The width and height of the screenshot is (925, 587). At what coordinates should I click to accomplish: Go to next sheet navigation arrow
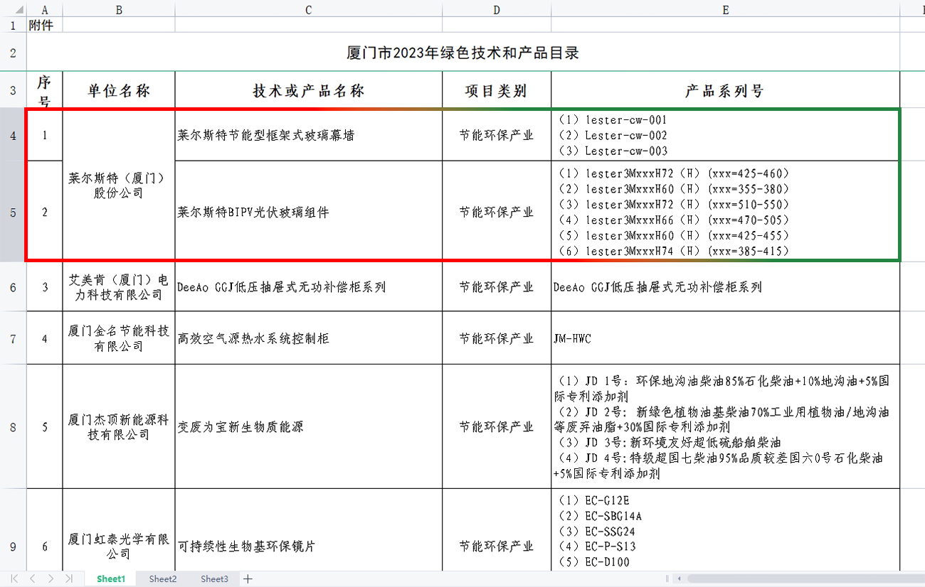click(51, 578)
